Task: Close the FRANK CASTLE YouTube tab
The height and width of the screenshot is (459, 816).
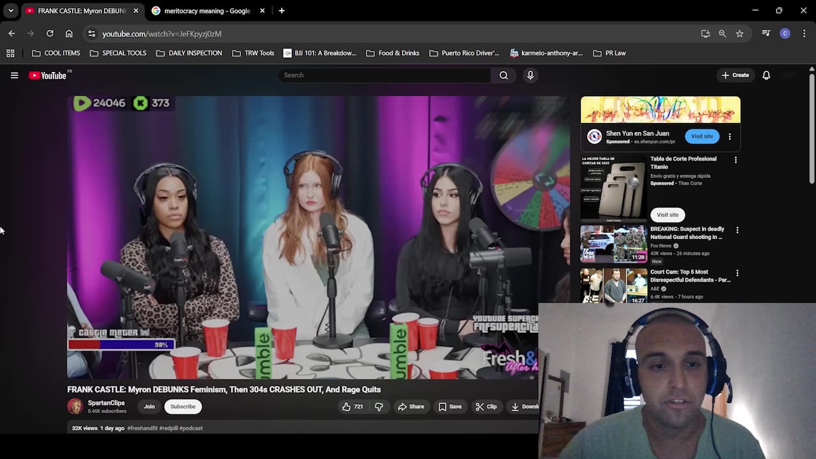Action: tap(136, 11)
